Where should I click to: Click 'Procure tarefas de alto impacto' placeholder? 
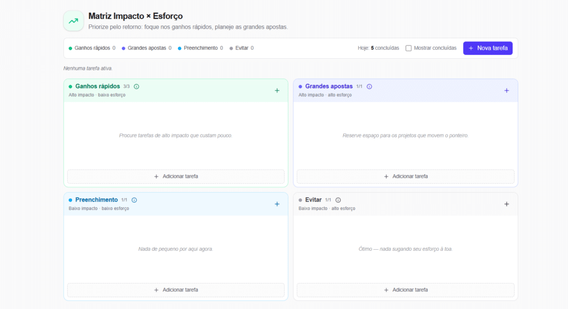[176, 136]
